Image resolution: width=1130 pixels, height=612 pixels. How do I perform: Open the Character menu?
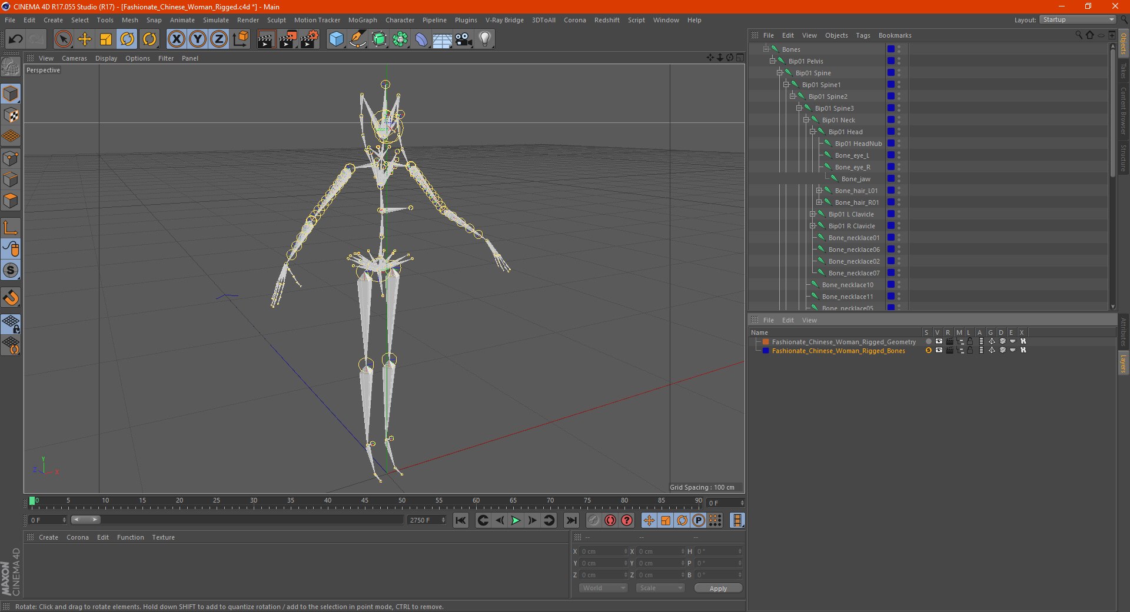400,20
